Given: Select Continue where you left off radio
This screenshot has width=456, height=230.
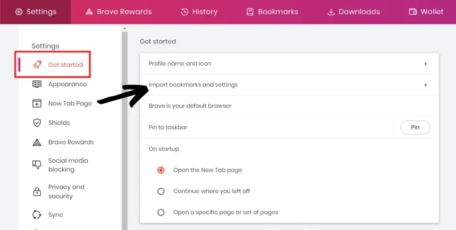Looking at the screenshot, I should pos(161,191).
